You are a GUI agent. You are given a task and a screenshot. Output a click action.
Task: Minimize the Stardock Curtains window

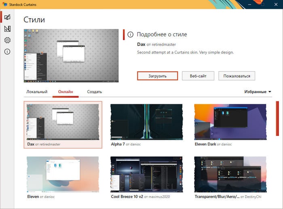tap(249, 4)
